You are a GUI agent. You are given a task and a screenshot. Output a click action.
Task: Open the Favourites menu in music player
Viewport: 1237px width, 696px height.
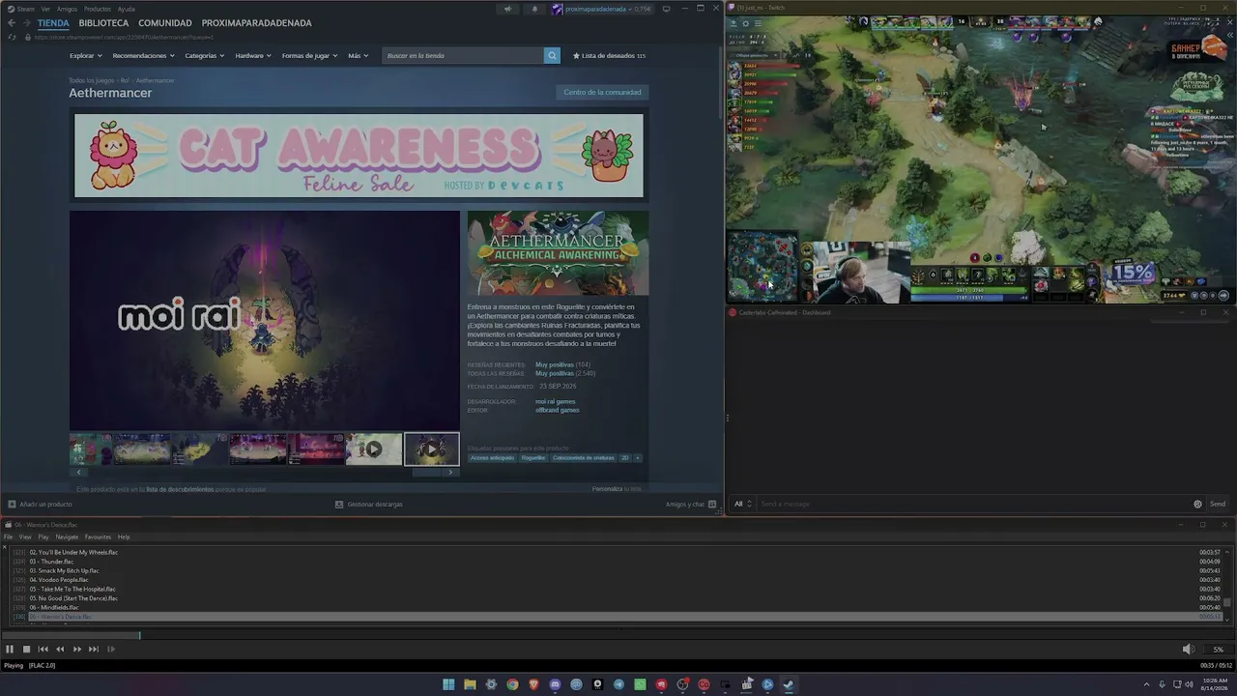point(98,536)
